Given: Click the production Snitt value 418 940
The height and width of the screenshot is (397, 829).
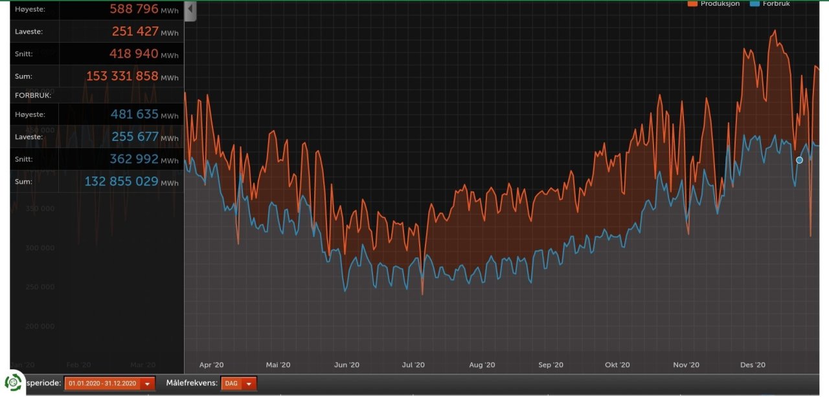Looking at the screenshot, I should coord(133,54).
